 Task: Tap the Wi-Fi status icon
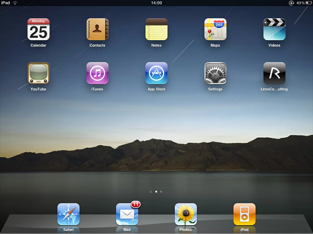click(15, 3)
